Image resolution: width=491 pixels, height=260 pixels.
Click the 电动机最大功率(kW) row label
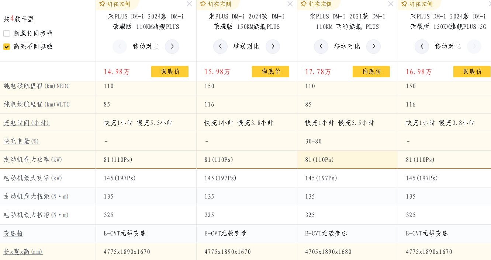[33, 178]
